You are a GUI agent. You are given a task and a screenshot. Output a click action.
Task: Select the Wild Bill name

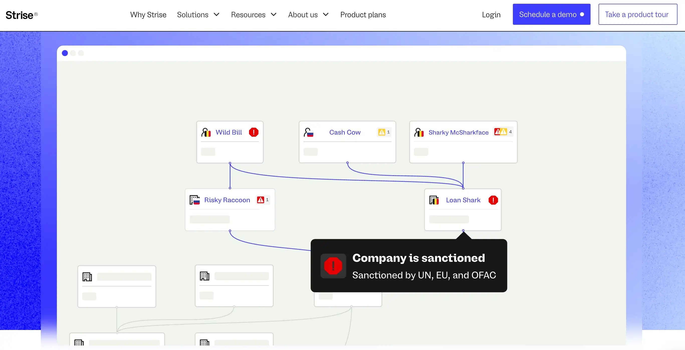click(229, 132)
